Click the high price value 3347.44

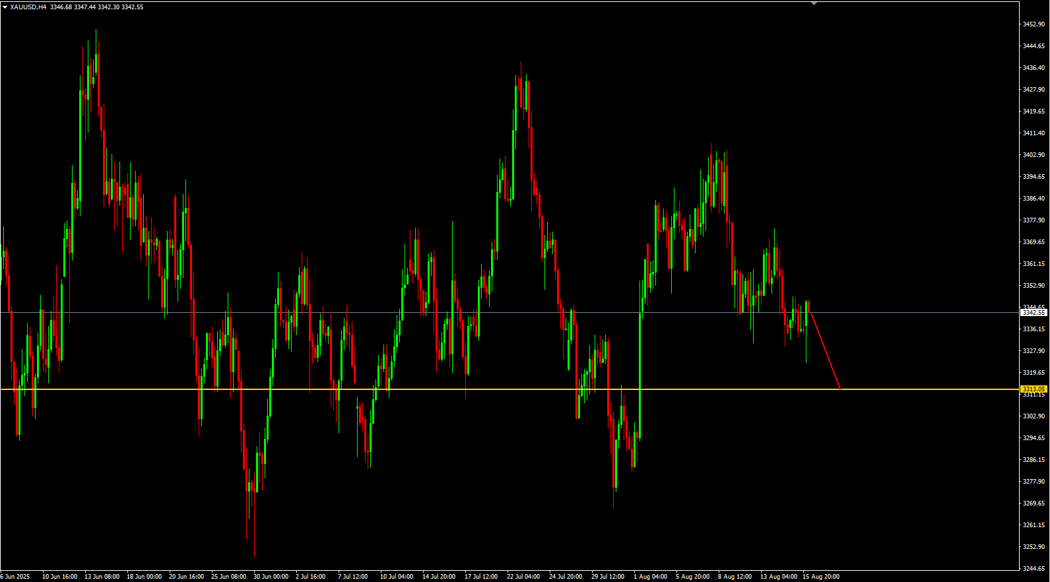tap(84, 7)
